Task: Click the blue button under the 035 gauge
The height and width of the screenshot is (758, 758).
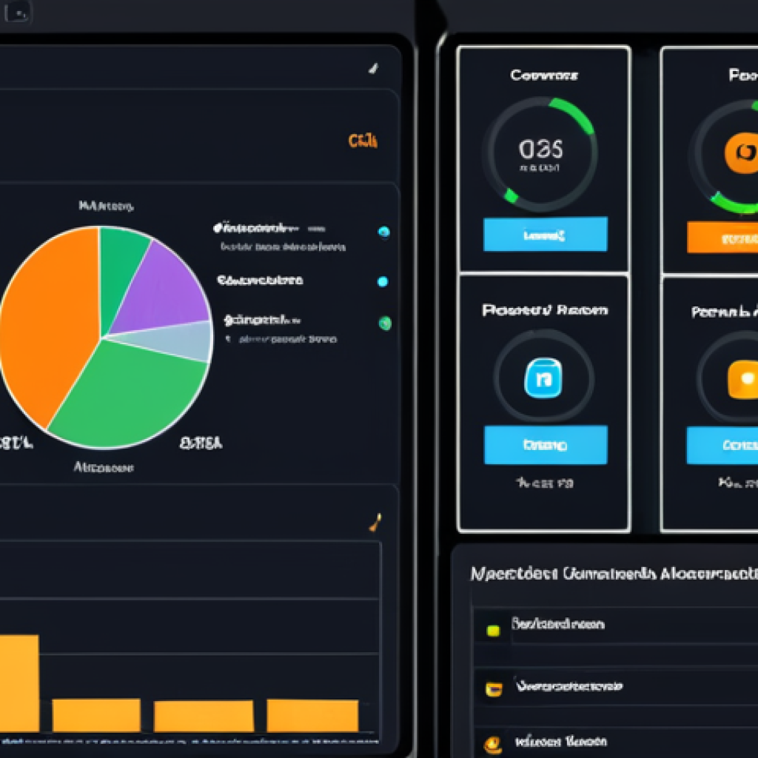Action: click(546, 235)
